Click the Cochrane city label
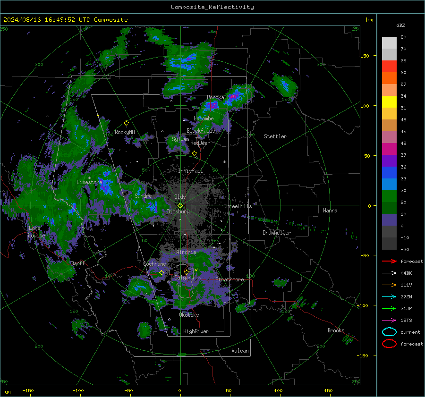The height and width of the screenshot is (397, 425). 154,264
